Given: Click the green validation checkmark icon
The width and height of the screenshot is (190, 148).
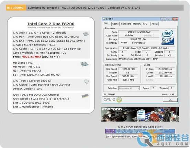Looking at the screenshot, I should pyautogui.click(x=119, y=100).
